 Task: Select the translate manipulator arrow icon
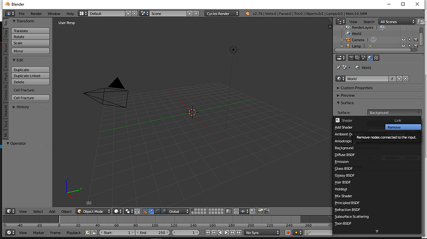coord(151,211)
